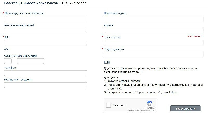The height and width of the screenshot is (125, 208).
Task: Focus the "Ваш пароль" password field
Action: [x=153, y=43]
